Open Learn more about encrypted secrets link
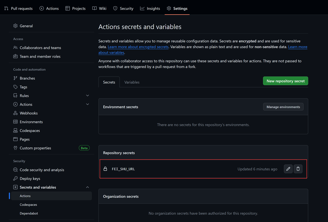Image resolution: width=328 pixels, height=222 pixels. pyautogui.click(x=138, y=47)
